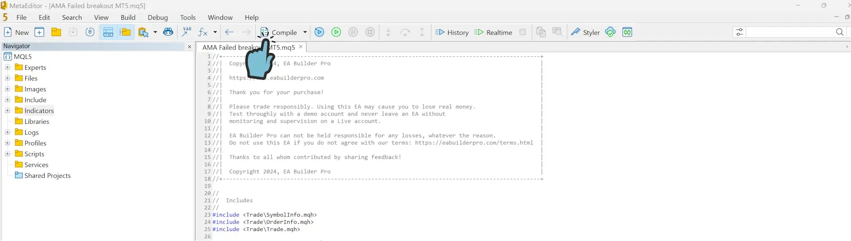
Task: Click the VAR insert variable icon
Action: (x=187, y=32)
